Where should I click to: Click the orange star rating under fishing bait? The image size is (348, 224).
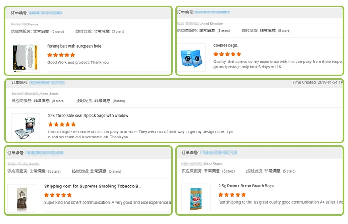(x=61, y=55)
